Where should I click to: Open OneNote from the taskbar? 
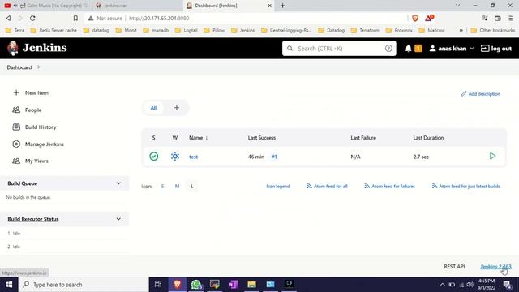(233, 285)
